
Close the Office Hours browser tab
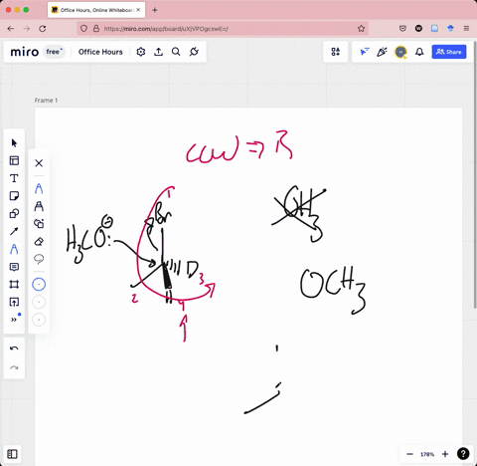138,10
